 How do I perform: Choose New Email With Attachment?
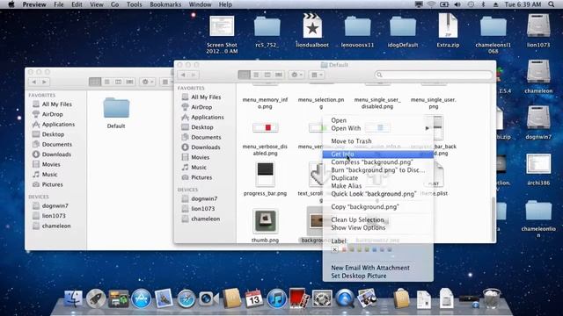point(377,268)
